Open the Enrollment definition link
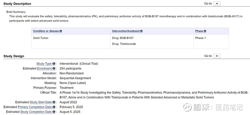Viewport: 250px width, 115px height. pos(44,68)
